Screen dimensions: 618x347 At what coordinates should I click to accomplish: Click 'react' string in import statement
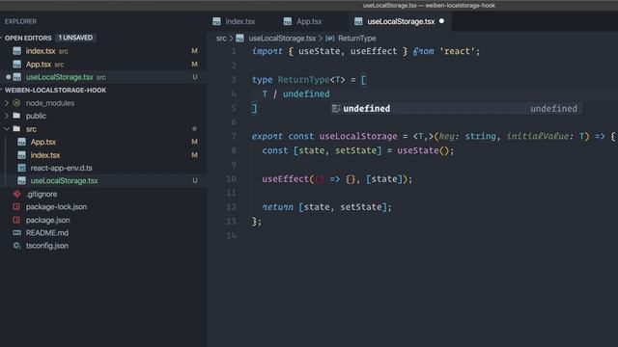coord(457,51)
